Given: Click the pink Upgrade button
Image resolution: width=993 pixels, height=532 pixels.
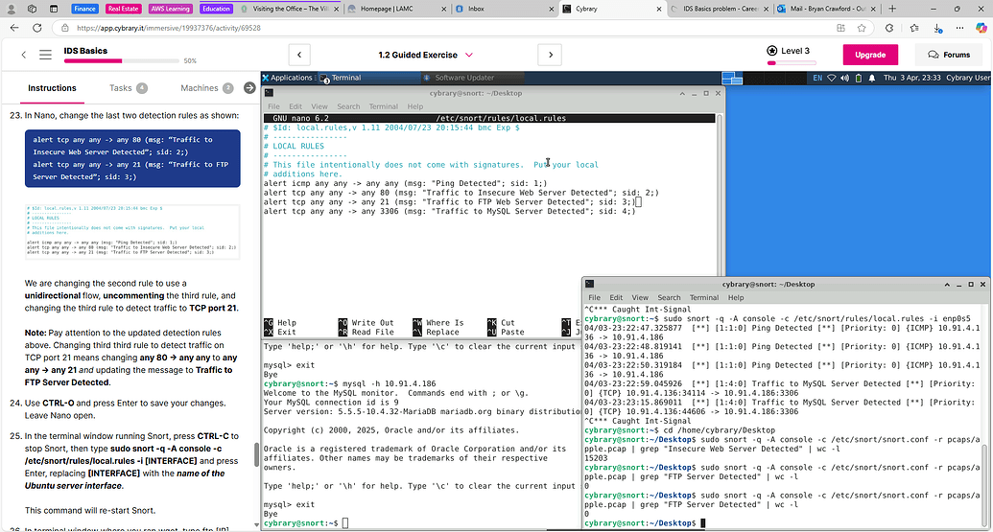Looking at the screenshot, I should [x=870, y=55].
